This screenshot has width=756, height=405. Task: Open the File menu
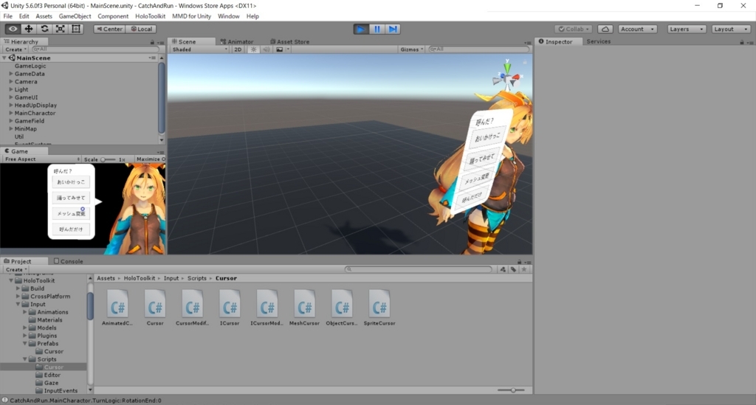(x=7, y=16)
